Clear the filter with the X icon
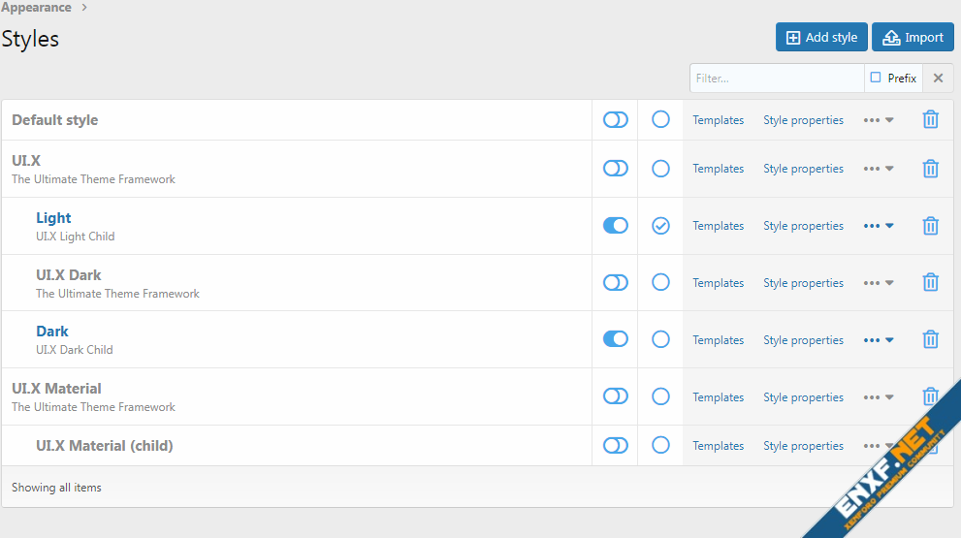 [937, 79]
